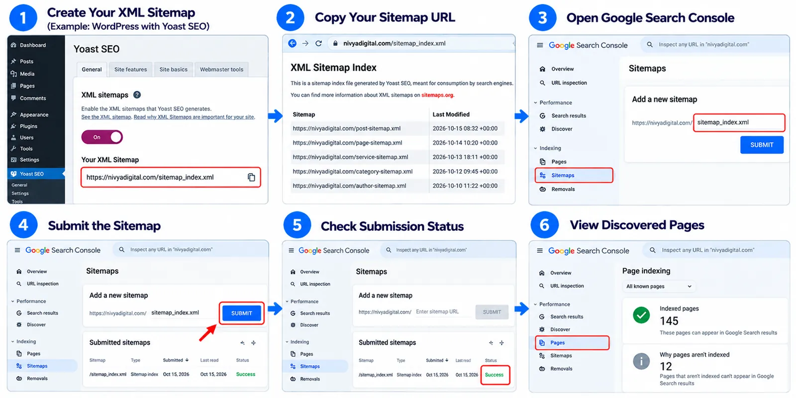
Task: Collapse the Indexing section in the step 3 sidebar
Action: click(x=535, y=148)
